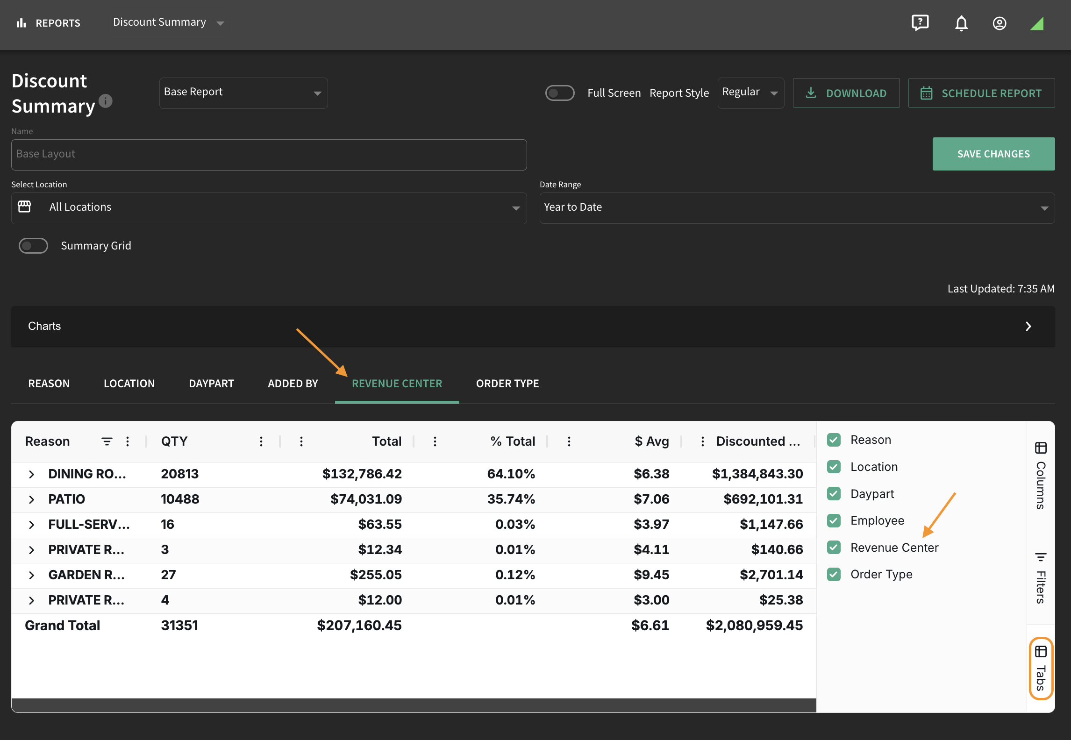Image resolution: width=1071 pixels, height=740 pixels.
Task: Switch to the Daypart tab
Action: 211,384
